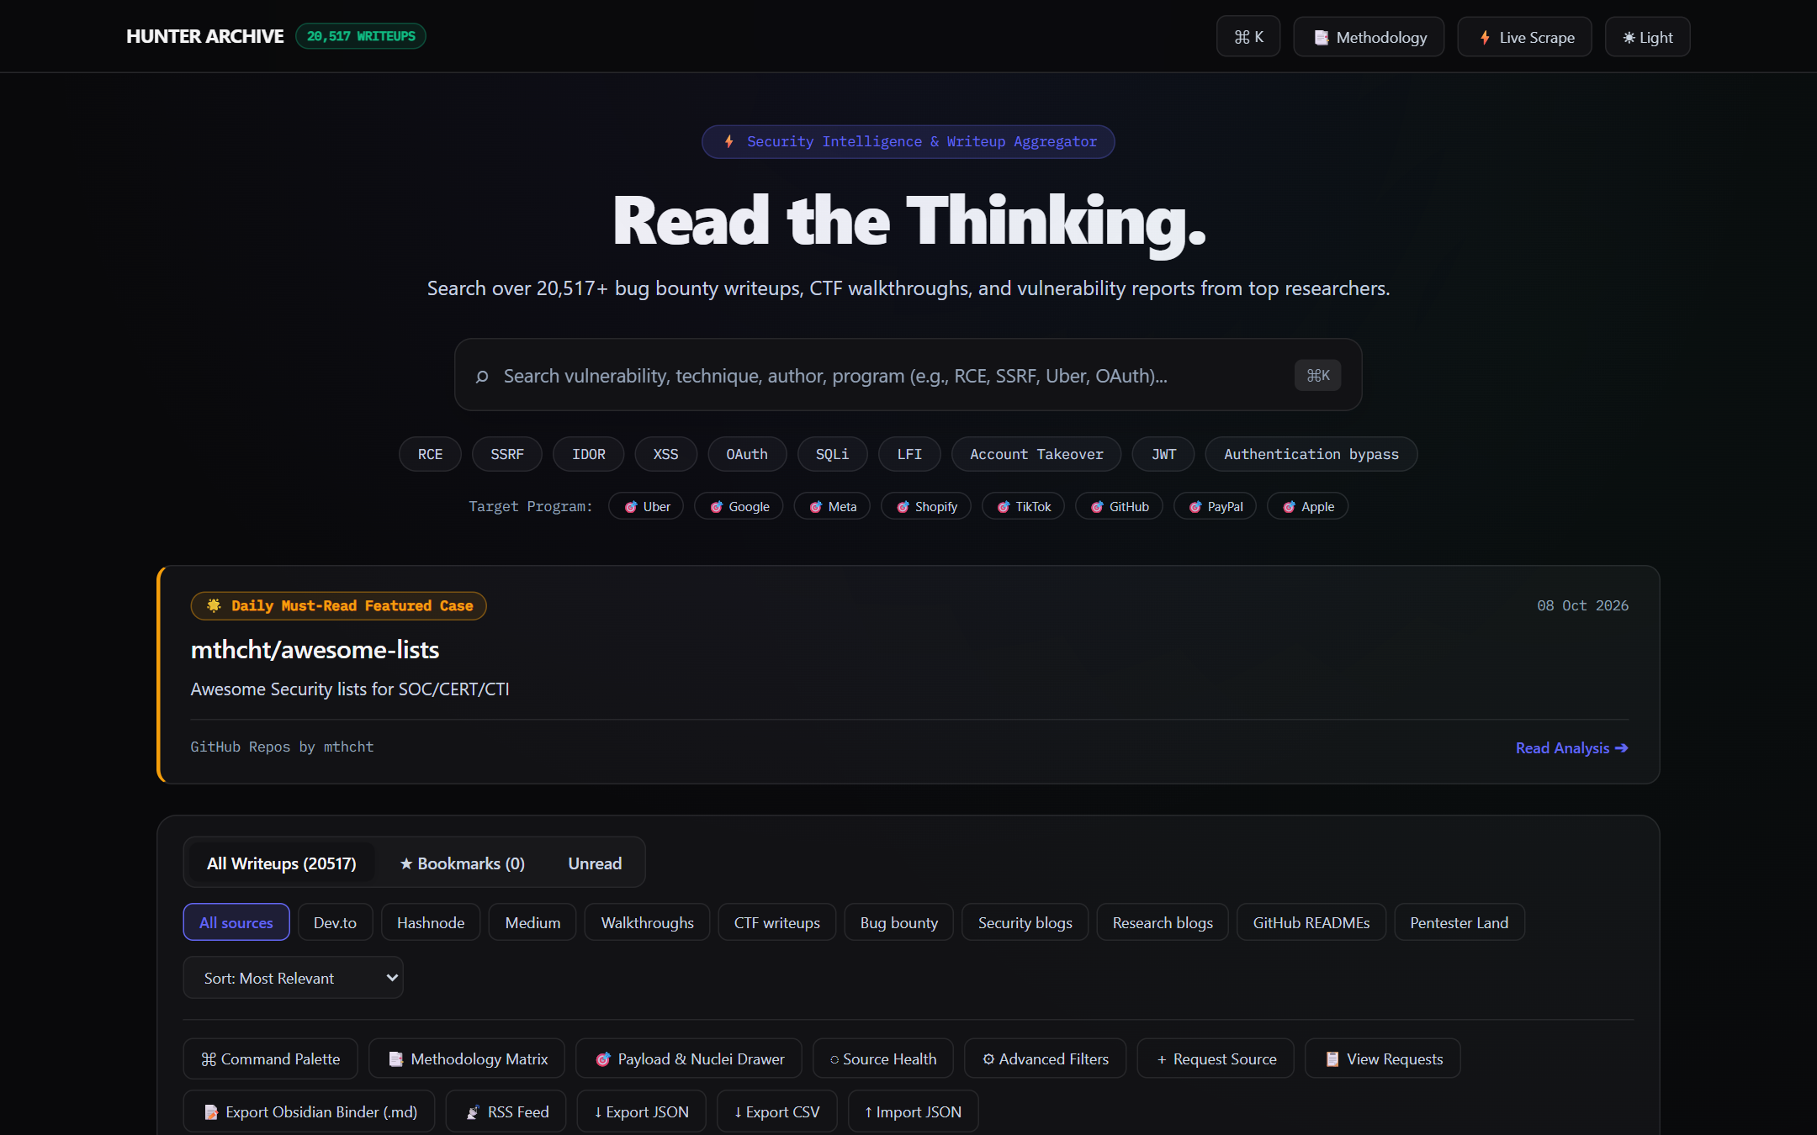Screen dimensions: 1817x1135
Task: Filter by PayPal target program
Action: pyautogui.click(x=1215, y=506)
